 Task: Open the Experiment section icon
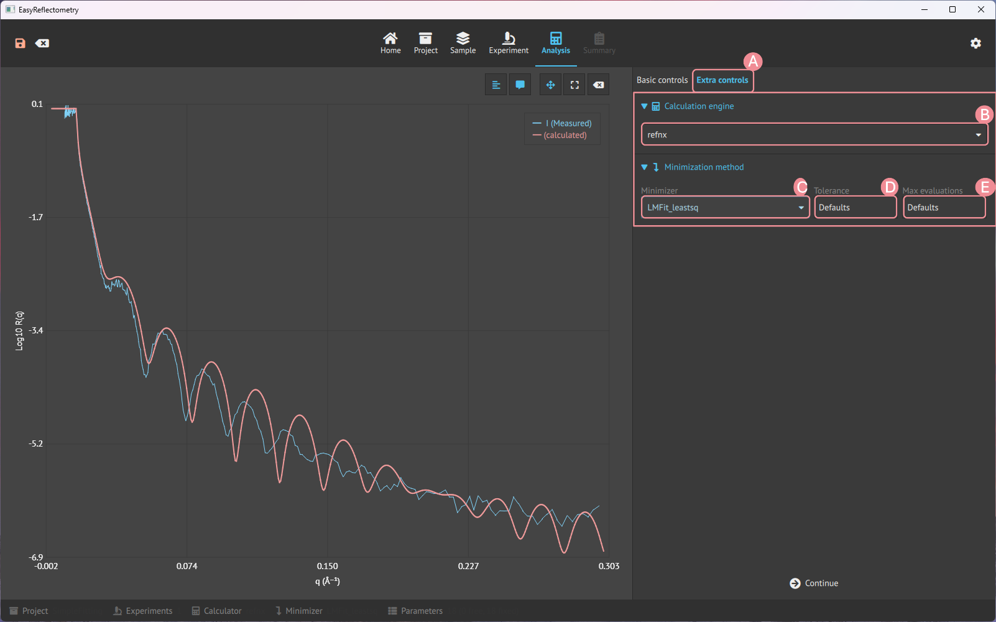[x=508, y=42]
